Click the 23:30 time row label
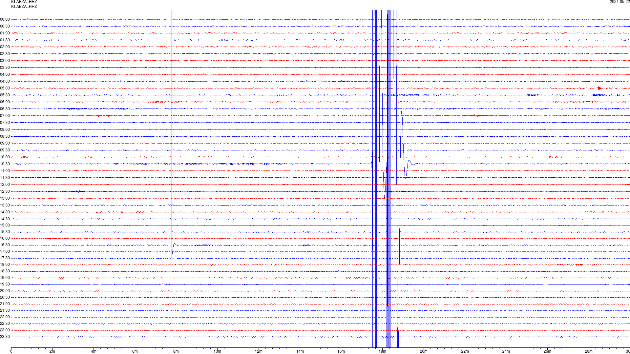 click(x=5, y=337)
